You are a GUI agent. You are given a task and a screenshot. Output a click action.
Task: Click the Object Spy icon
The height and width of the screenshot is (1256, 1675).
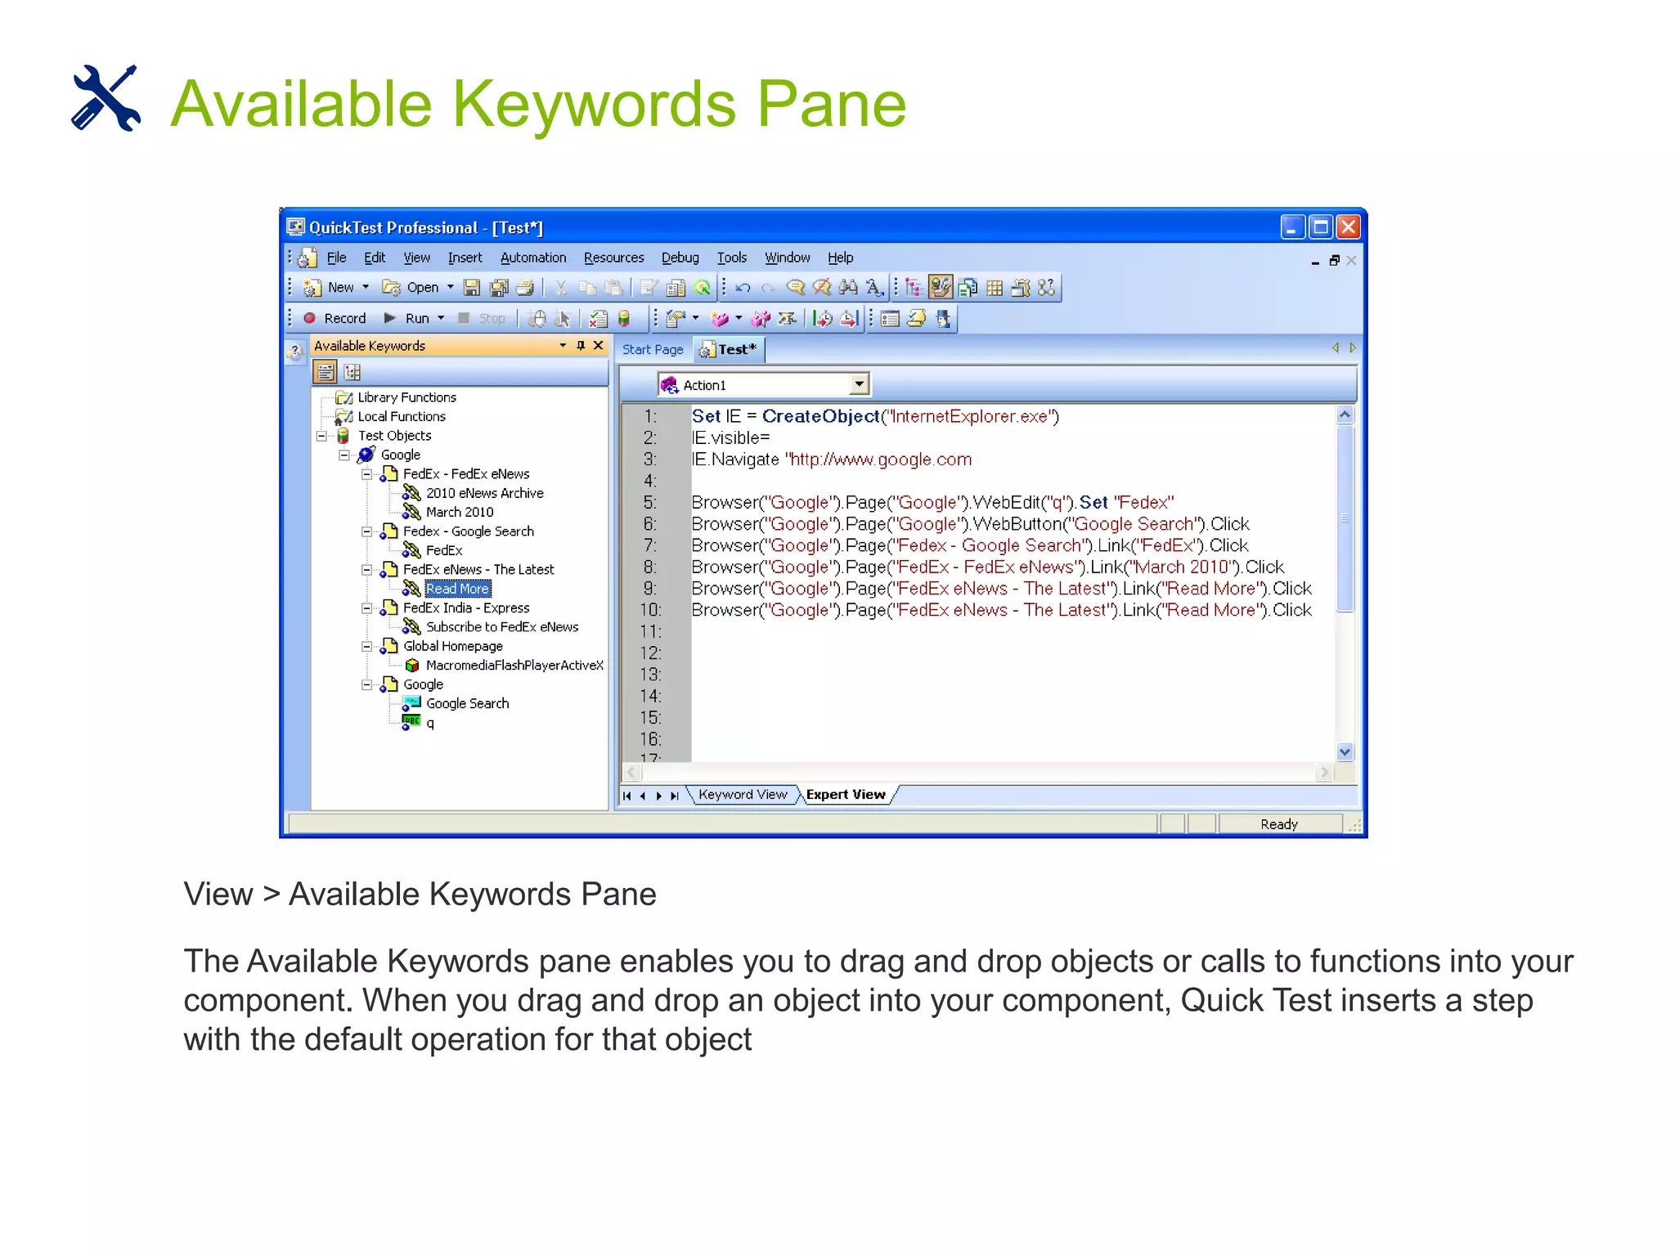943,318
